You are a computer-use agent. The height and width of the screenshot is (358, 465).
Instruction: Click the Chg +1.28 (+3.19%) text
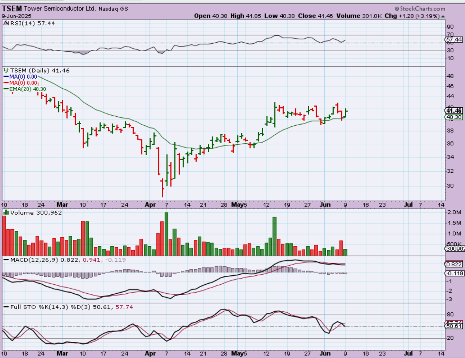[x=412, y=16]
